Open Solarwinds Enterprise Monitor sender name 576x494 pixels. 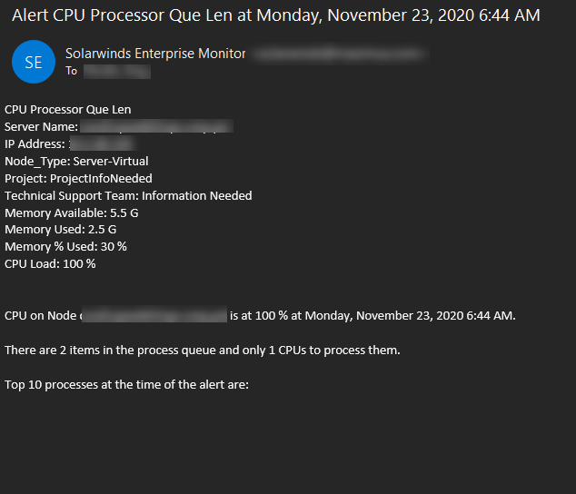click(155, 54)
